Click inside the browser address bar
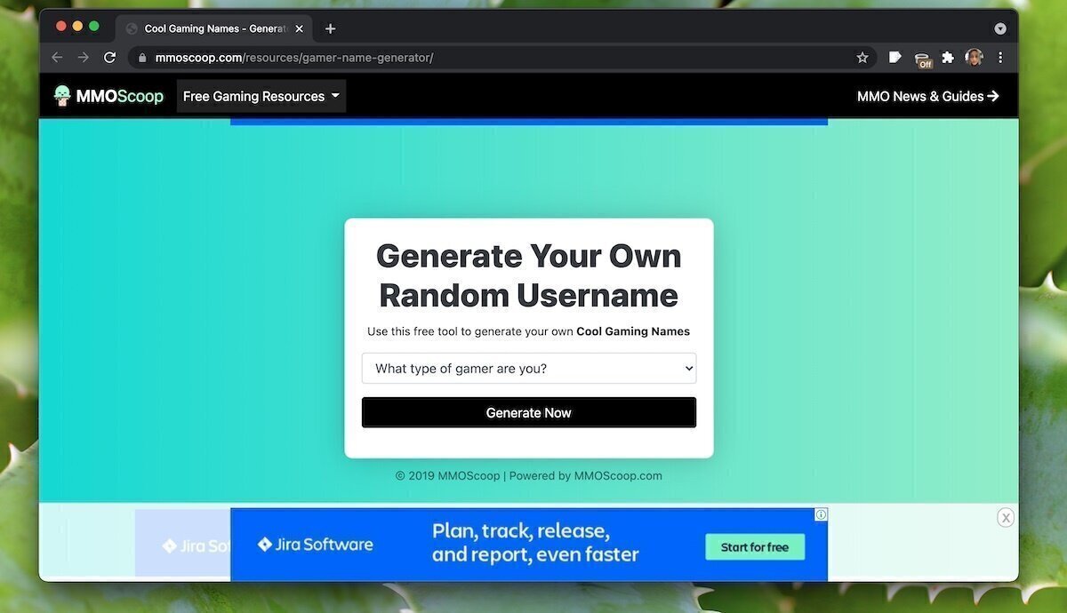 [356, 57]
